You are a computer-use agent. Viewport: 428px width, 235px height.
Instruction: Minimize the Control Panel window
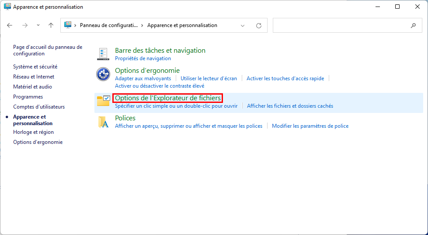pos(378,7)
